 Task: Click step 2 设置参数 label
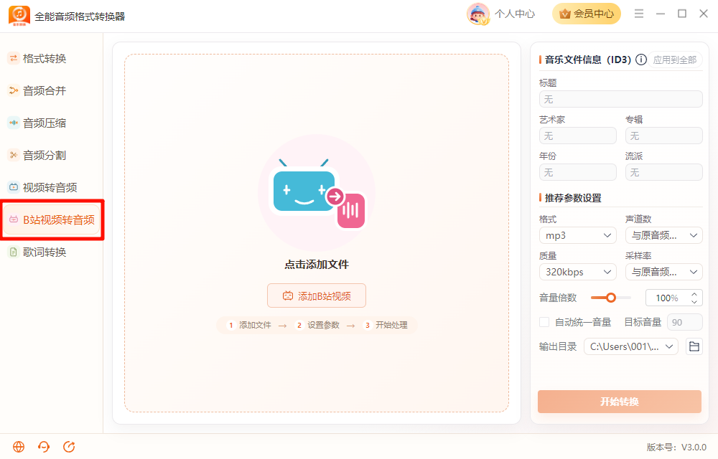click(323, 325)
